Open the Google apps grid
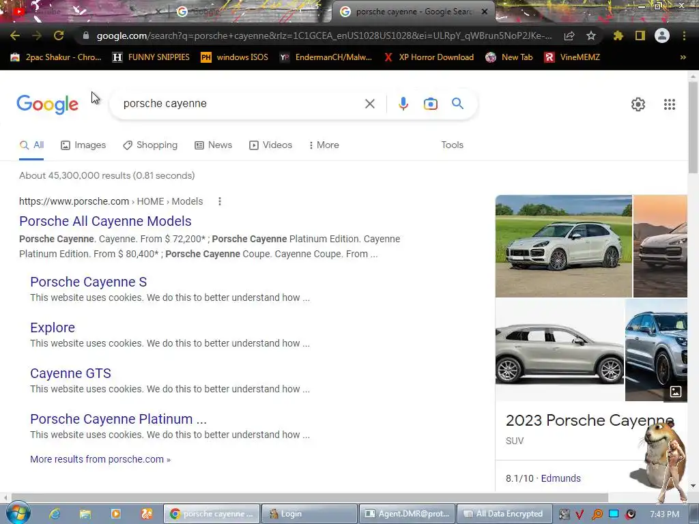The height and width of the screenshot is (524, 699). 669,104
